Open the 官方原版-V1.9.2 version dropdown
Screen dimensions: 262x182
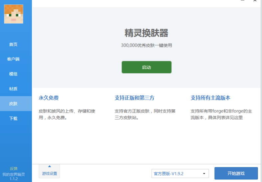176,174
